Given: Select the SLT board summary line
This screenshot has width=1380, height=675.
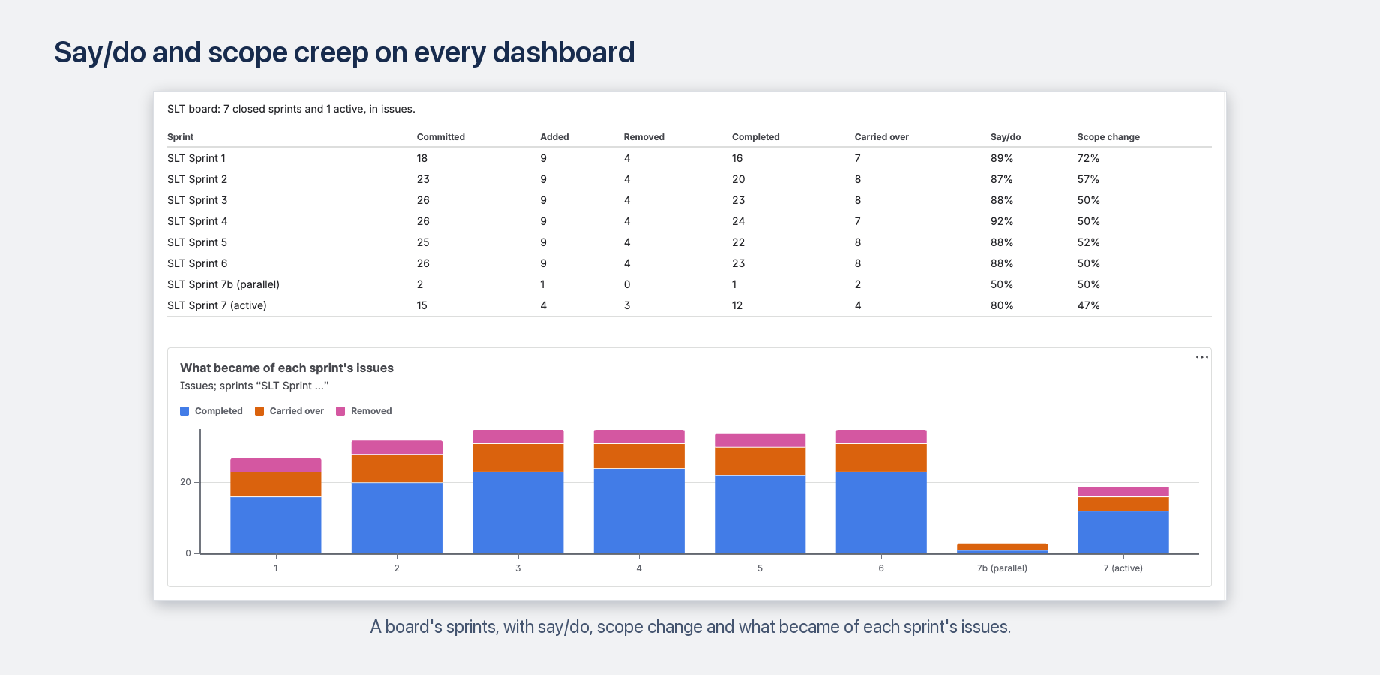Looking at the screenshot, I should tap(291, 109).
